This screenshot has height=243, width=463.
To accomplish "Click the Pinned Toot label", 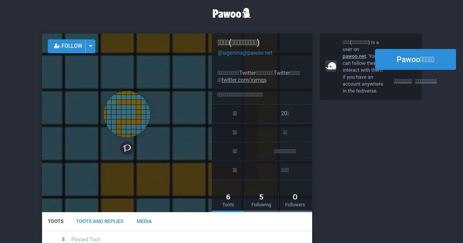I will tap(86, 240).
